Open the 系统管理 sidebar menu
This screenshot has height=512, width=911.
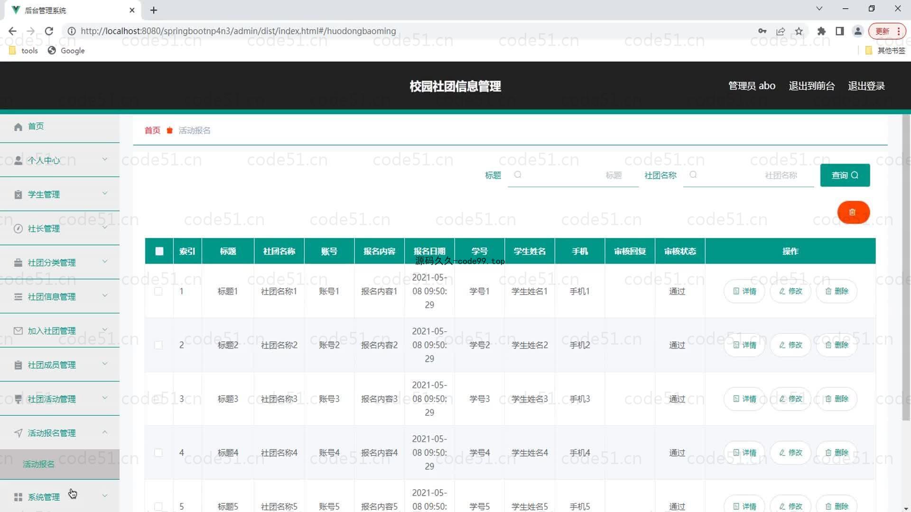(60, 497)
